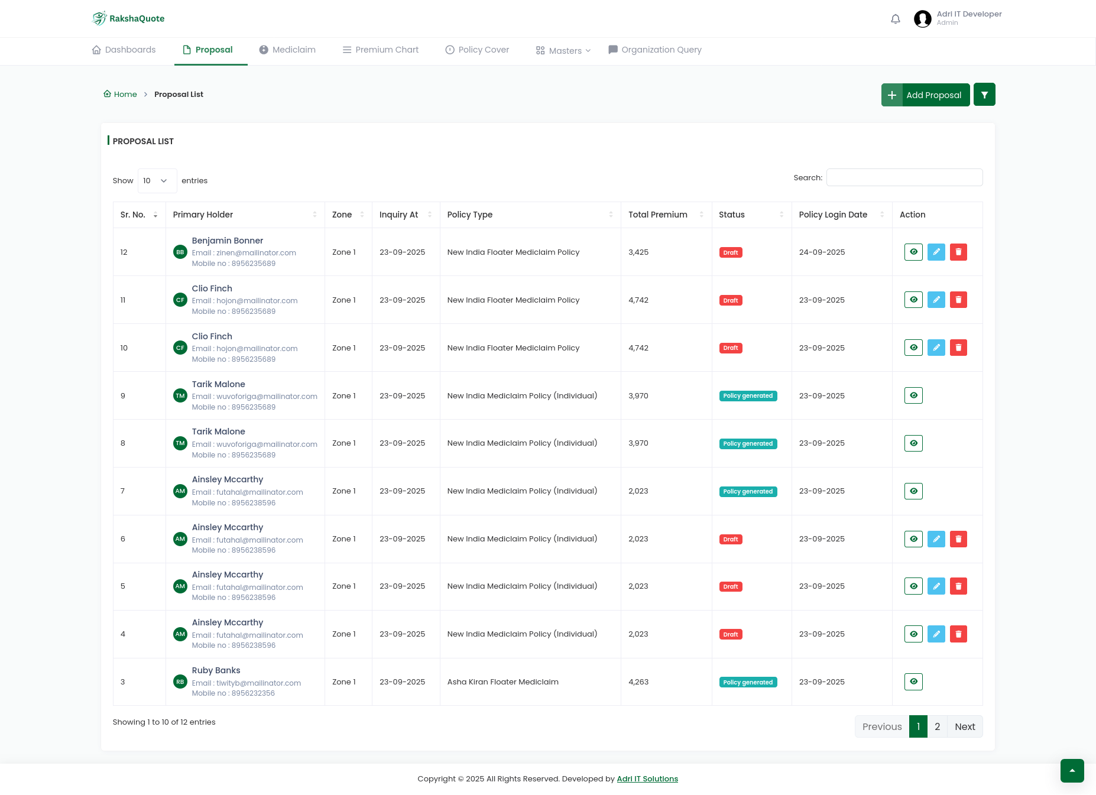1096x795 pixels.
Task: Click the scroll-to-top arrow button
Action: (1072, 770)
